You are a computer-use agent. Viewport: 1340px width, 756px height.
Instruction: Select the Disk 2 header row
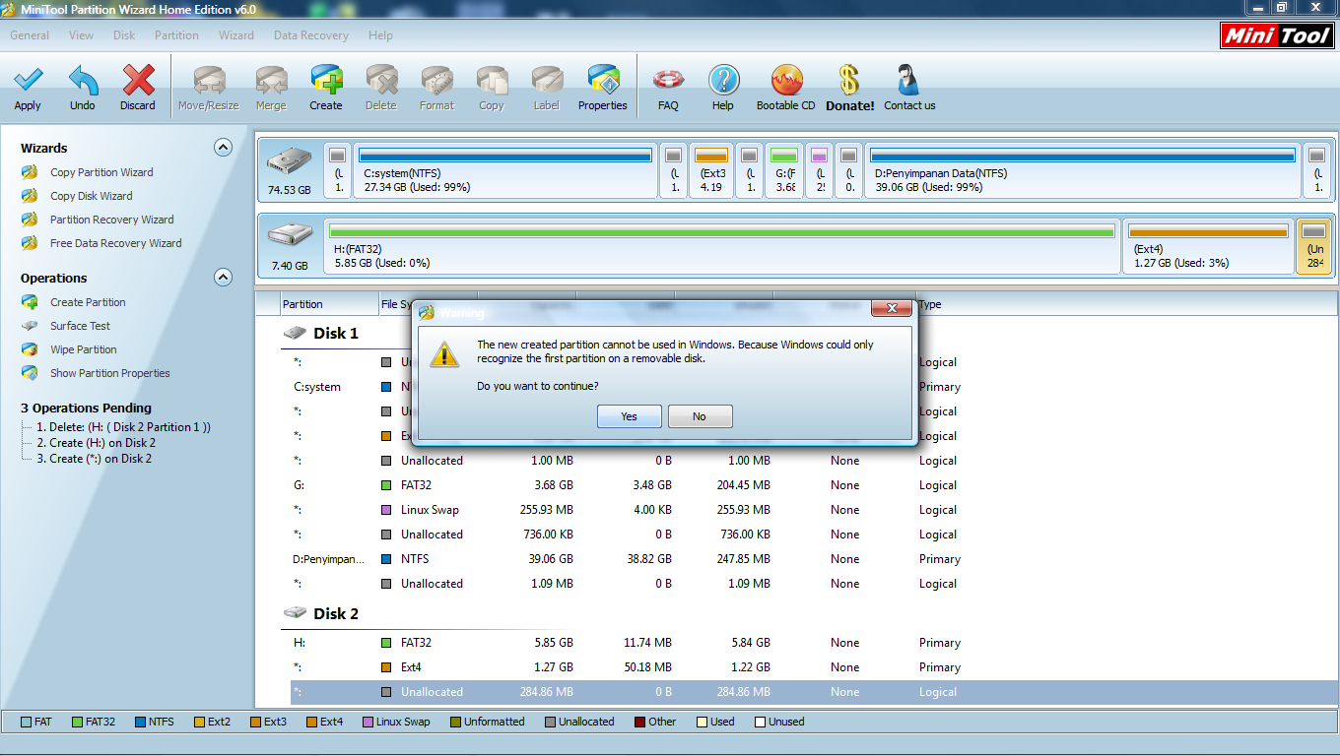tap(321, 614)
